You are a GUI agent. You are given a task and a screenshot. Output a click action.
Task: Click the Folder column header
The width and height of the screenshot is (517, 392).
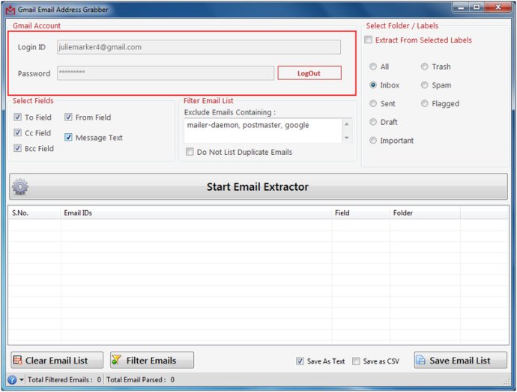[425, 213]
